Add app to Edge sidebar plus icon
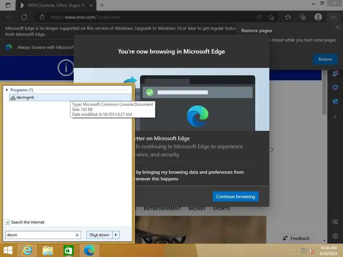The width and height of the screenshot is (343, 257). point(335,117)
